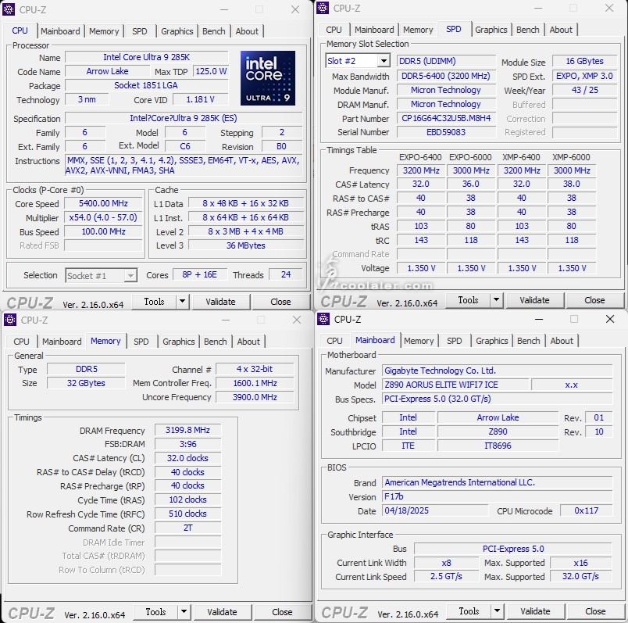Select CPU tab in SPD window
The width and height of the screenshot is (628, 623).
(x=334, y=30)
